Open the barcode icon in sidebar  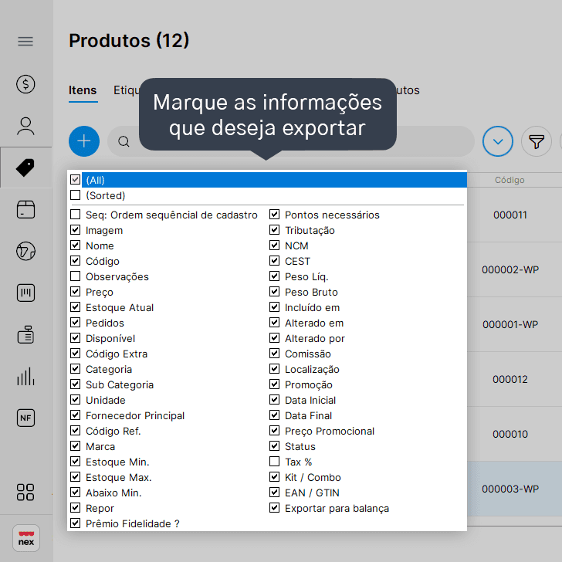[x=25, y=293]
